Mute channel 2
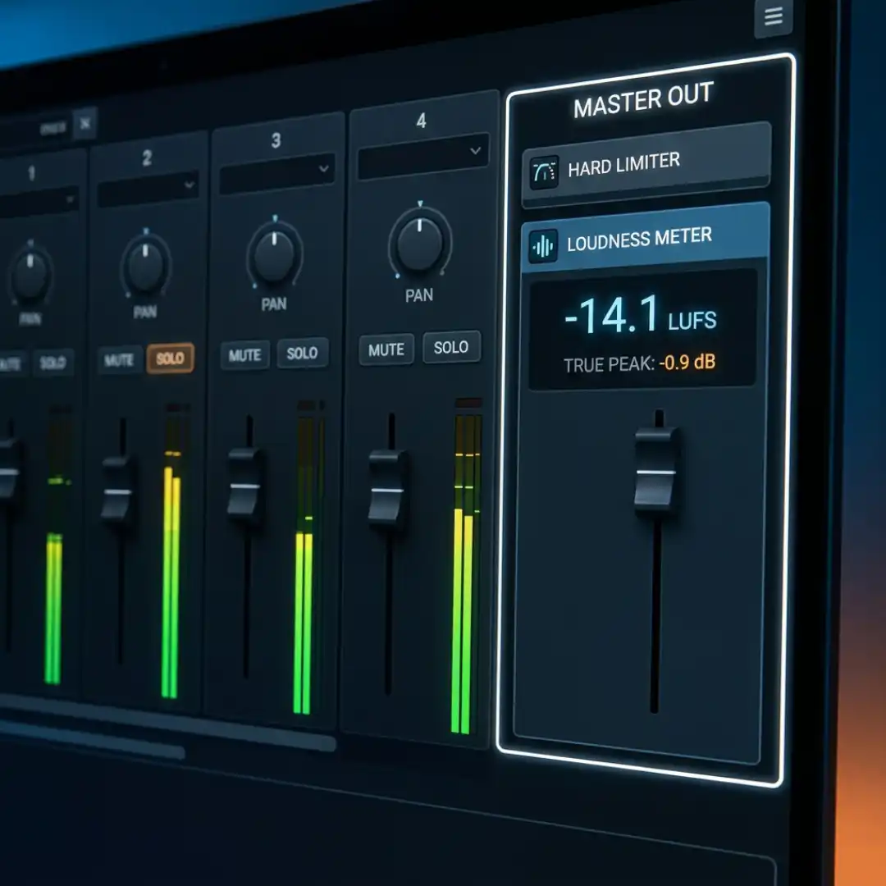This screenshot has width=886, height=886. tap(119, 360)
